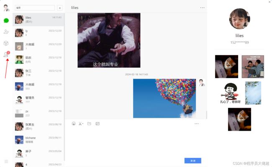The width and height of the screenshot is (272, 167).
Task: Open the three-dot menu in the lilies chat header
Action: click(x=202, y=8)
